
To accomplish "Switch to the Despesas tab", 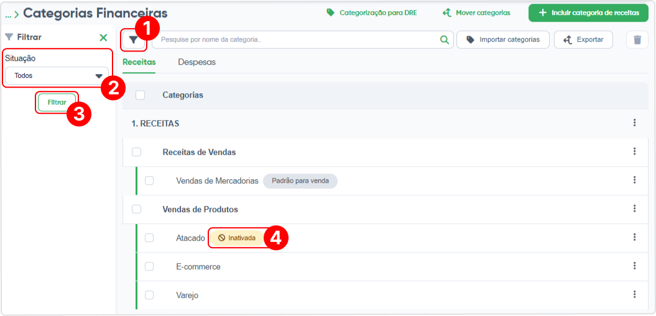I will pos(196,62).
